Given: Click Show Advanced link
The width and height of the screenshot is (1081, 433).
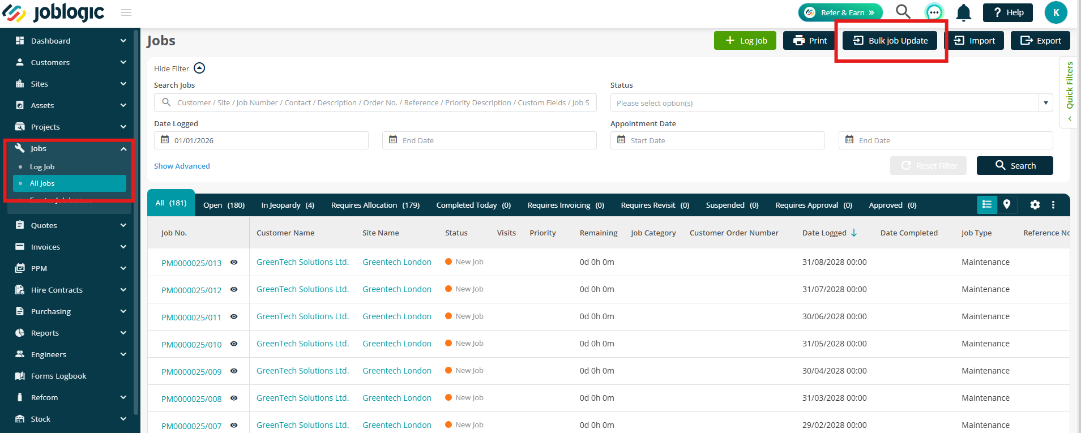Looking at the screenshot, I should [x=182, y=166].
